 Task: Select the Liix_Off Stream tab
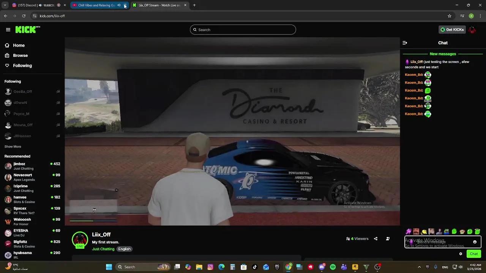coord(159,5)
